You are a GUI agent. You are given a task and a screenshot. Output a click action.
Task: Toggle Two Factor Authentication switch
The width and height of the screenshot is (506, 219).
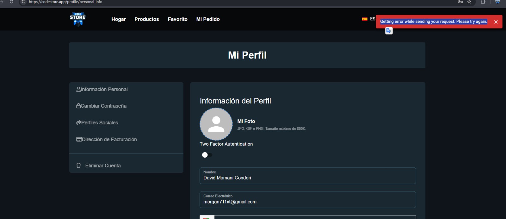click(207, 155)
